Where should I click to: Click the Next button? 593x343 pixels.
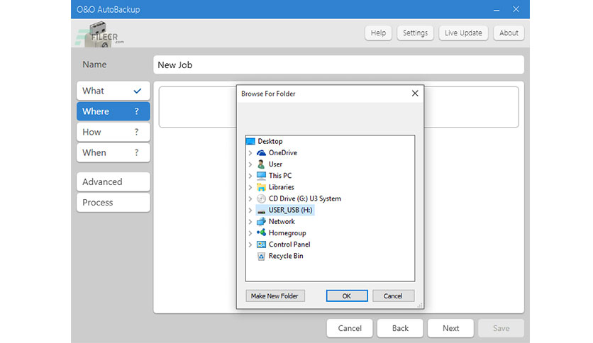tap(451, 328)
